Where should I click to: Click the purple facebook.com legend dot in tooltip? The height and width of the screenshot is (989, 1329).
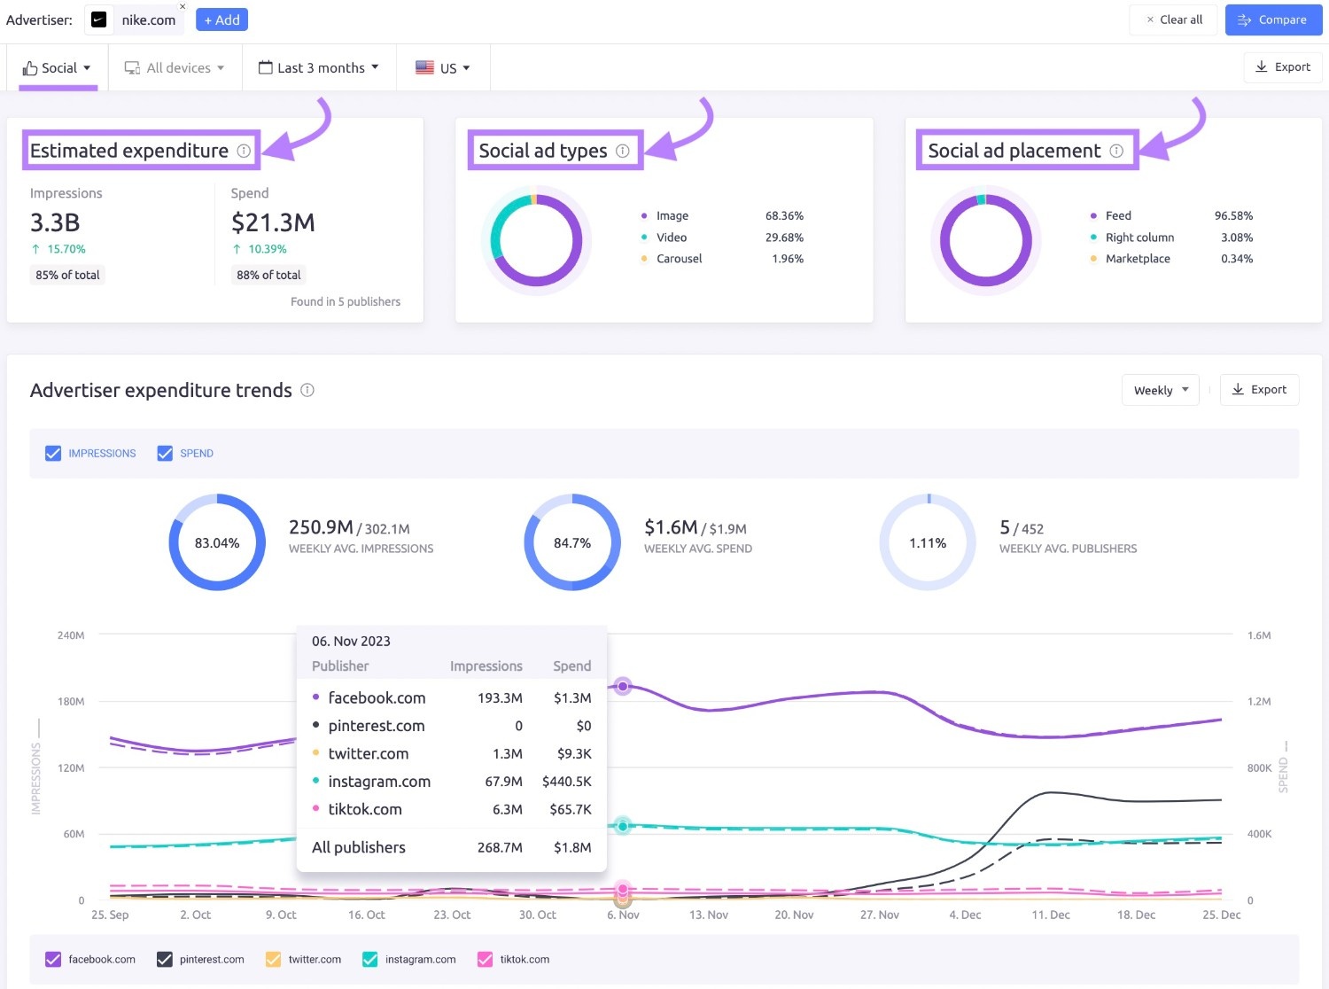[316, 697]
